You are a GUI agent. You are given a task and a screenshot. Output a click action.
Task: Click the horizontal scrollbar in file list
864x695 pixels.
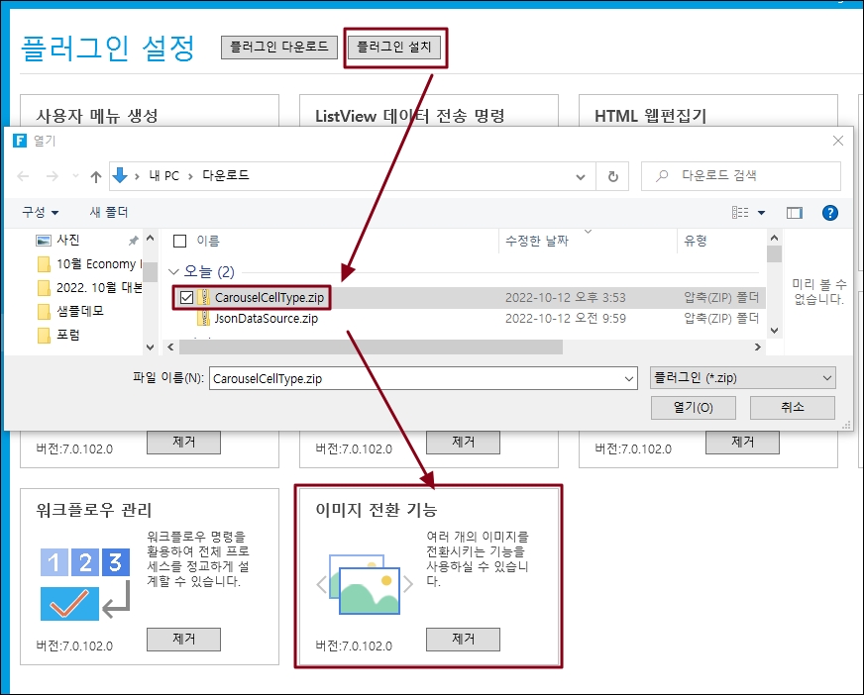(367, 347)
